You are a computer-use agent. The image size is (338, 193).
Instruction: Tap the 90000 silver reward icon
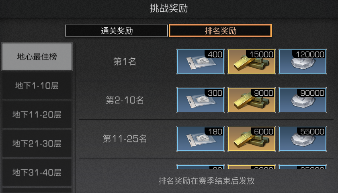point(303,100)
